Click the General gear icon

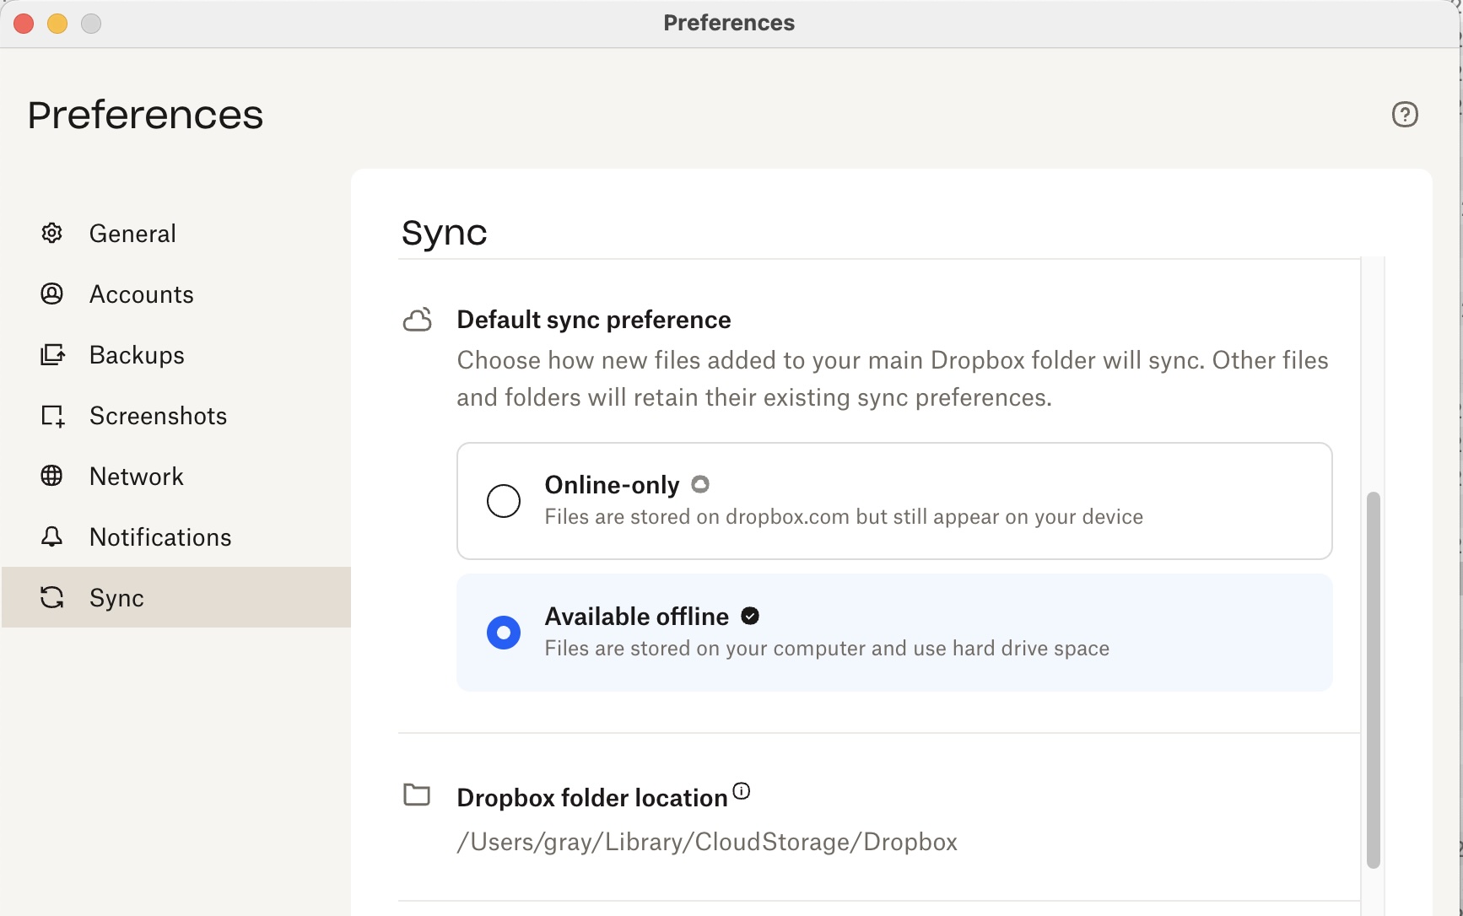tap(52, 234)
